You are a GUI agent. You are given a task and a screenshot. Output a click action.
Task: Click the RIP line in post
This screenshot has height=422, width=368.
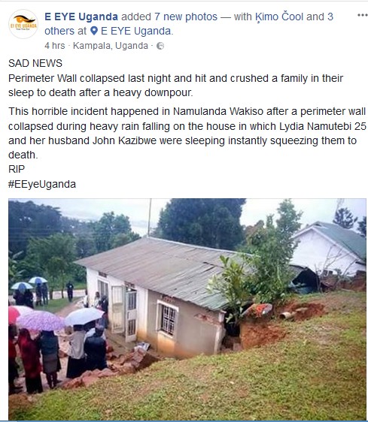(17, 169)
